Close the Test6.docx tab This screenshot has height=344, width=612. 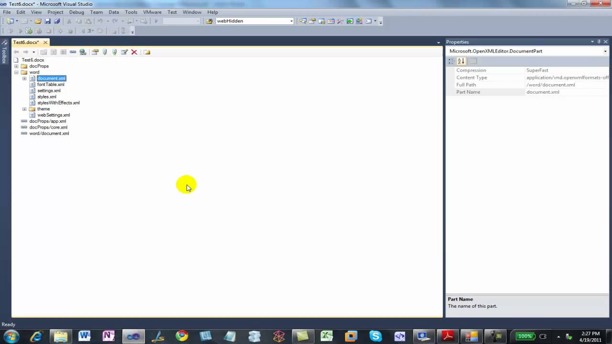pos(45,43)
